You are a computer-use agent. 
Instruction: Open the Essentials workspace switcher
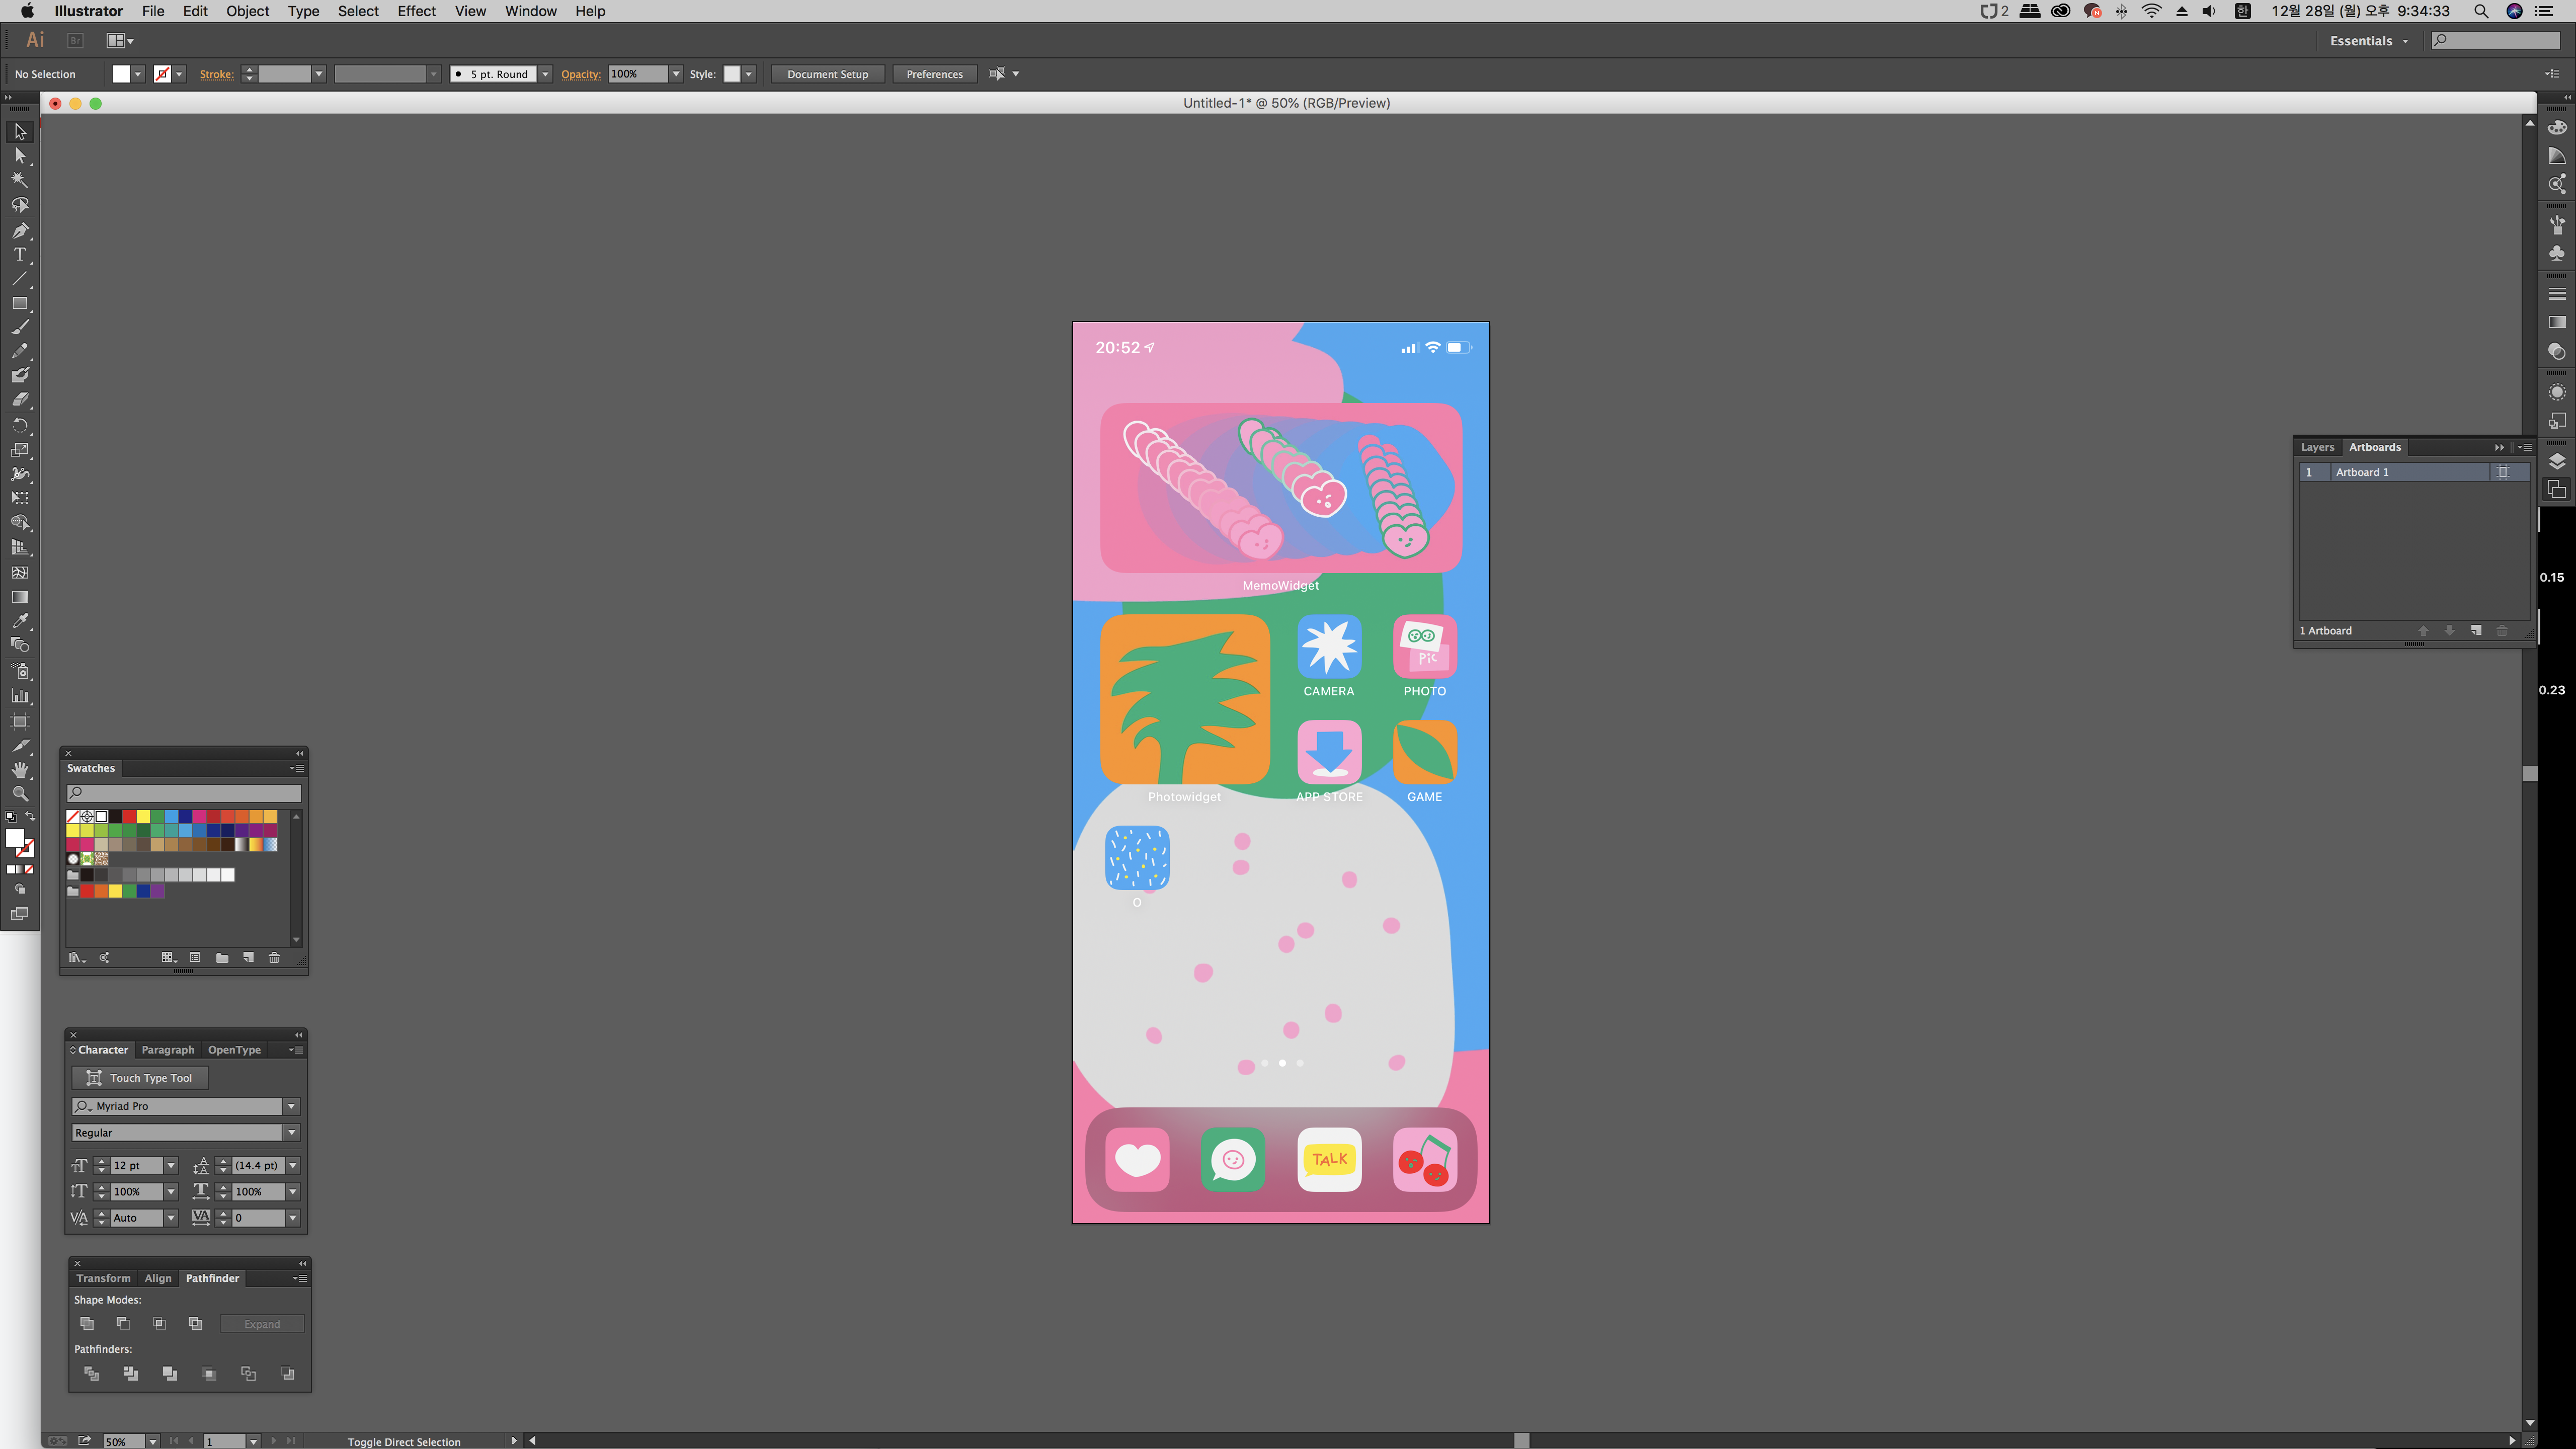[2368, 41]
